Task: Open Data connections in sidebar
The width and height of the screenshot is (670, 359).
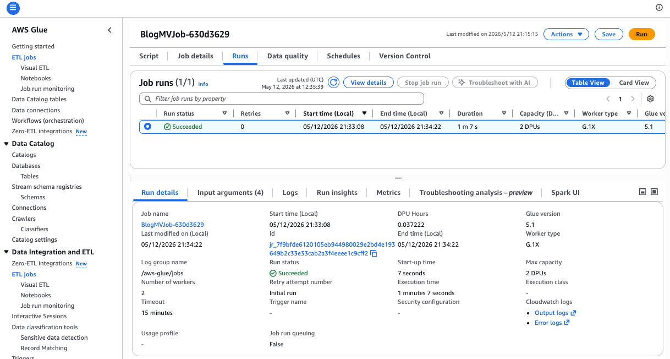Action: coord(36,110)
